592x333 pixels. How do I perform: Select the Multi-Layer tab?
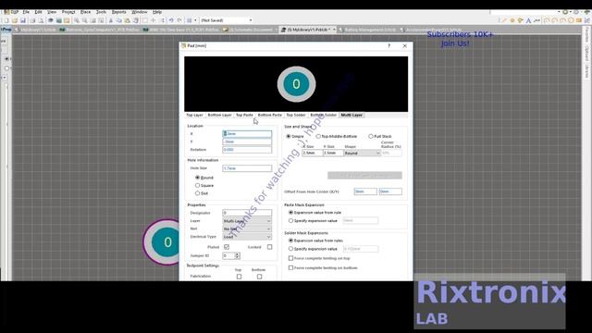coord(351,115)
